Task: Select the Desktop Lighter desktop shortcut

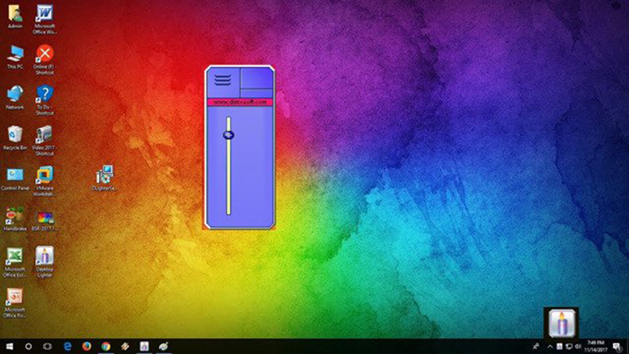Action: tap(44, 262)
